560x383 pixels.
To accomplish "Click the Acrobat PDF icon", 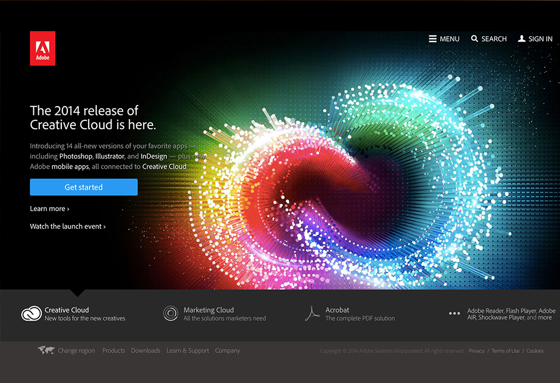I will pos(312,314).
